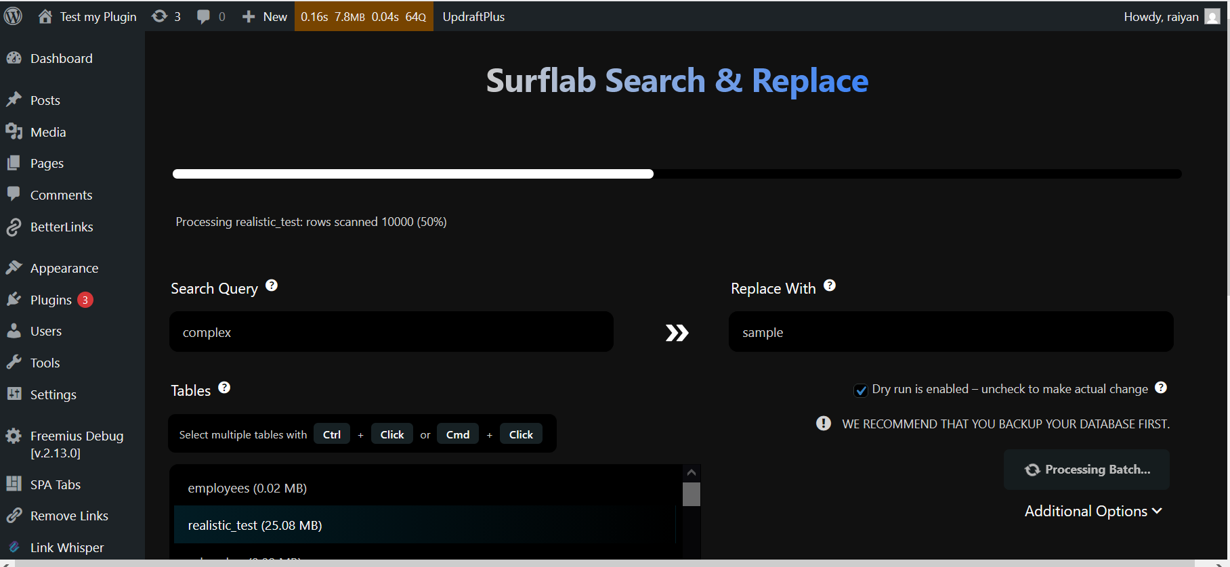Open the Howdy, raiyan account menu
This screenshot has width=1230, height=567.
pos(1172,17)
